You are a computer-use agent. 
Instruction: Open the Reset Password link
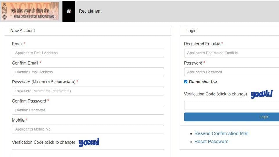click(211, 142)
